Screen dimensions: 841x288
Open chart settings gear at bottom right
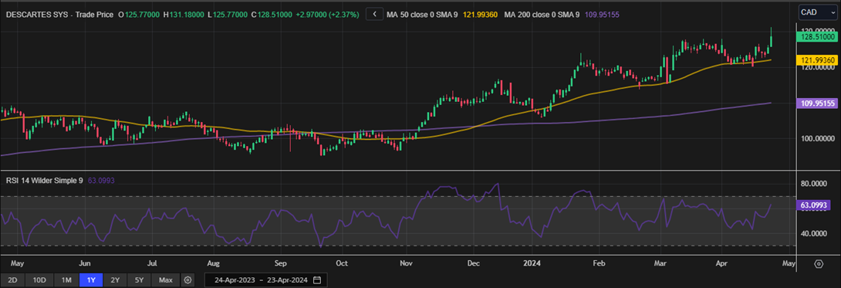pyautogui.click(x=819, y=264)
